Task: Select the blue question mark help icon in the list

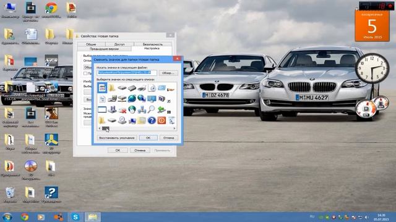Action: pos(152,120)
